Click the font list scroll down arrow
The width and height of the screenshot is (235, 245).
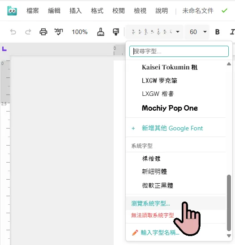pyautogui.click(x=229, y=236)
